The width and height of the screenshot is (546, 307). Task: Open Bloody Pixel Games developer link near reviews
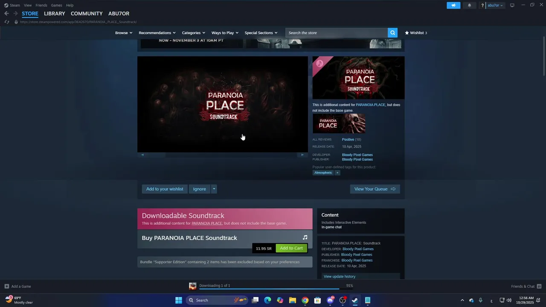357,155
